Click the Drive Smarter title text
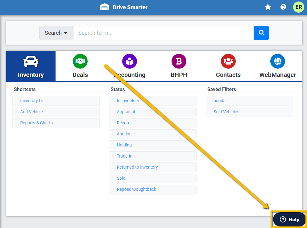Screen dimensions: 307x228 (130, 7)
